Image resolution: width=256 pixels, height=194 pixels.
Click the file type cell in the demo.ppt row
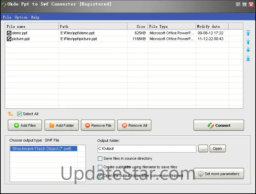(x=172, y=33)
